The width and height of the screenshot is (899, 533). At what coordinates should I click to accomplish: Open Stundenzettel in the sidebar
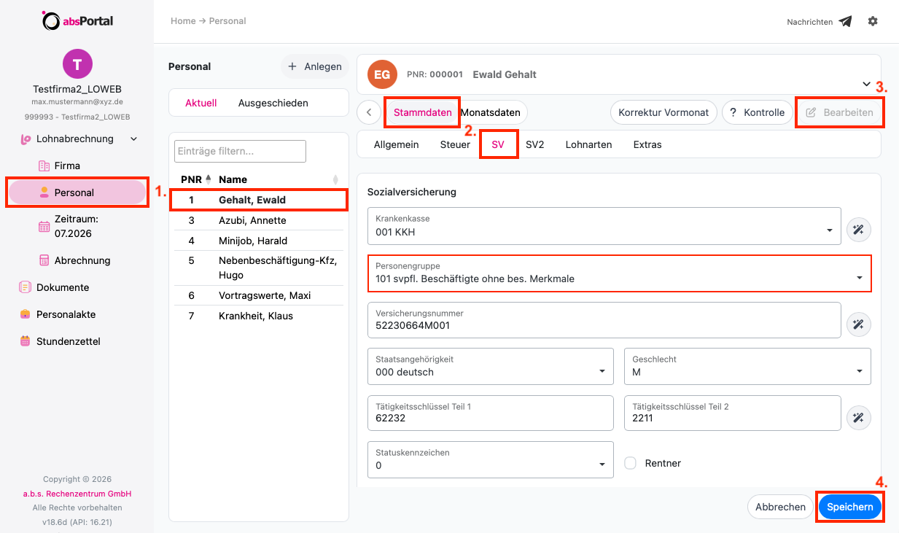(69, 341)
